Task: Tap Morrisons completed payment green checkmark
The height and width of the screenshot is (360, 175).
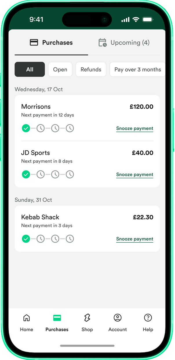Action: tap(26, 128)
